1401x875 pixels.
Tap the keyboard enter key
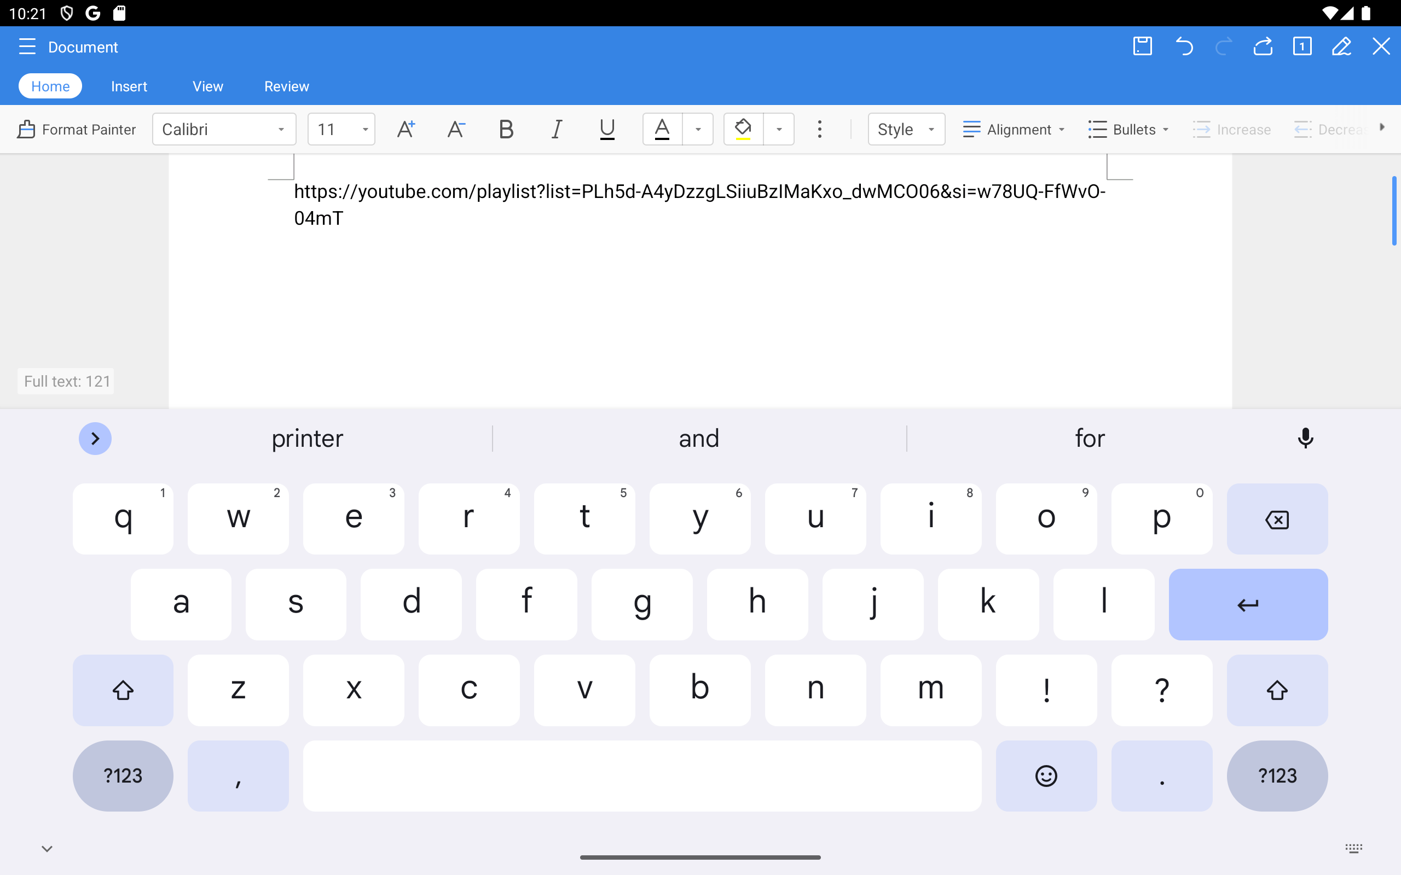[1248, 605]
